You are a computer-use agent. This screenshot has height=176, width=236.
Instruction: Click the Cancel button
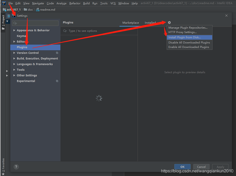[x=201, y=167]
